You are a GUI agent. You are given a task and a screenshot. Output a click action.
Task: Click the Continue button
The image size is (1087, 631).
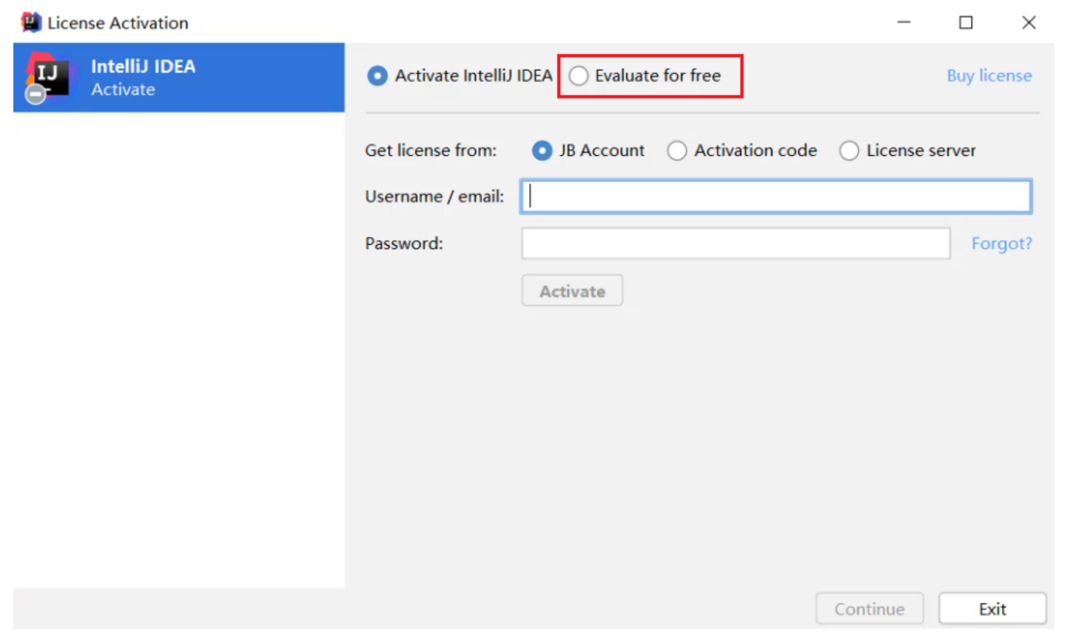869,609
